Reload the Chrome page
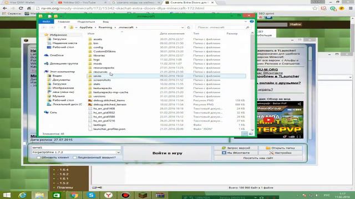Screen dimensions: 355x199 click(21, 8)
